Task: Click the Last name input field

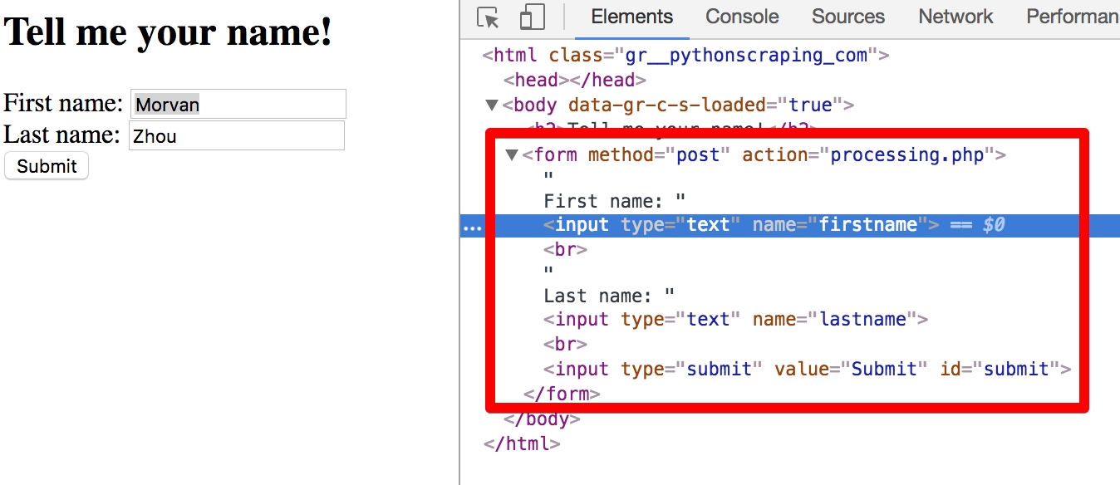Action: (x=236, y=136)
